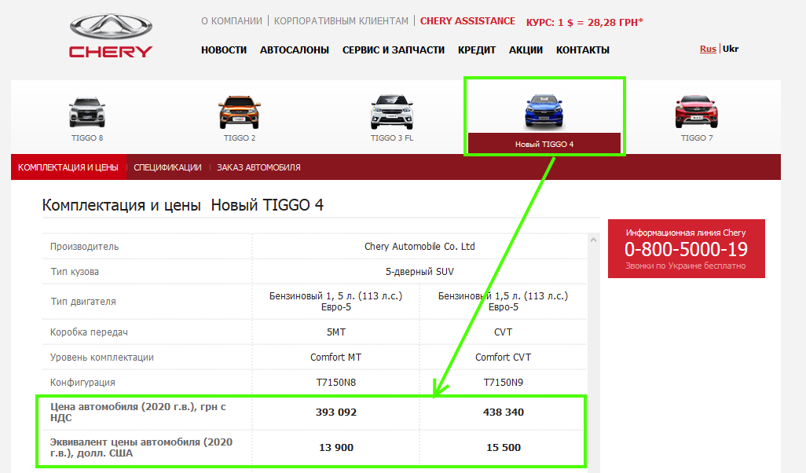
Task: Open КОНТАКТЫ menu item
Action: click(582, 49)
